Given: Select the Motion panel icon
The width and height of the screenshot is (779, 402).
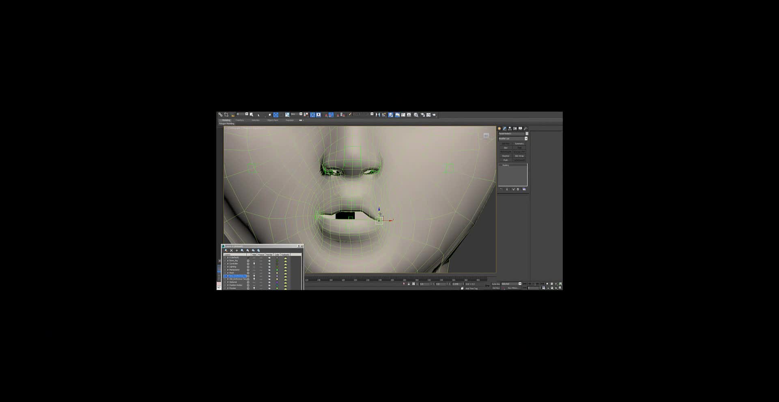Looking at the screenshot, I should [x=514, y=128].
